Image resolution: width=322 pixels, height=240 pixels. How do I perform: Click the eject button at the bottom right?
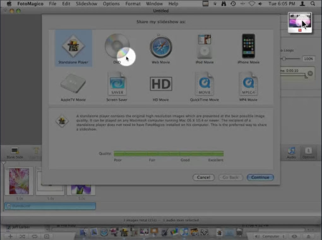[308, 236]
